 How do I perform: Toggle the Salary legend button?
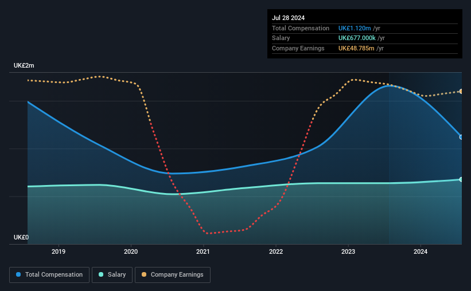pos(112,275)
